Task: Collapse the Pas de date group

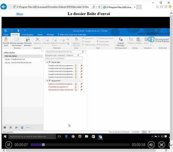Action: [x=47, y=62]
